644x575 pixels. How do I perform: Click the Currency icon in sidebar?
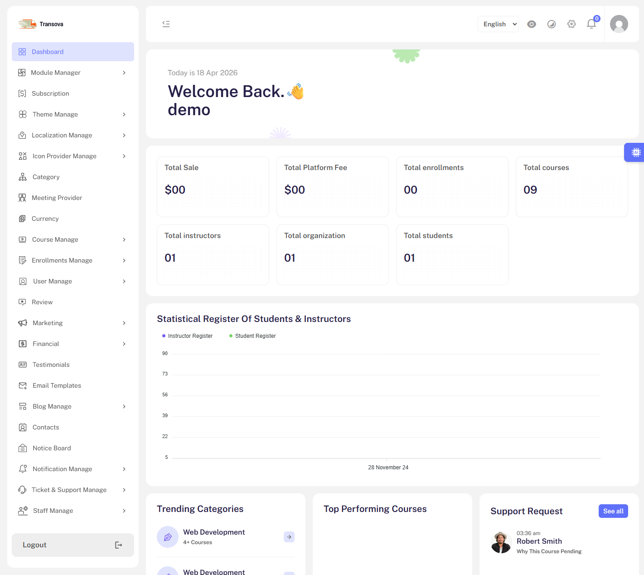tap(22, 219)
